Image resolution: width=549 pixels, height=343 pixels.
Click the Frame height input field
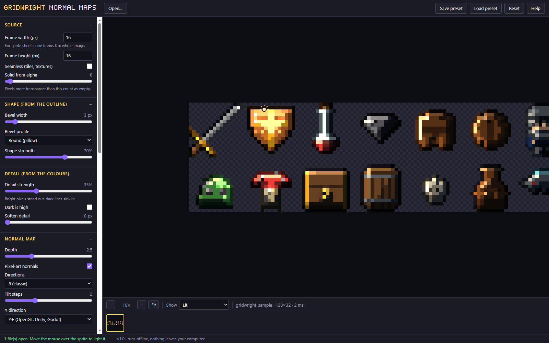(78, 56)
